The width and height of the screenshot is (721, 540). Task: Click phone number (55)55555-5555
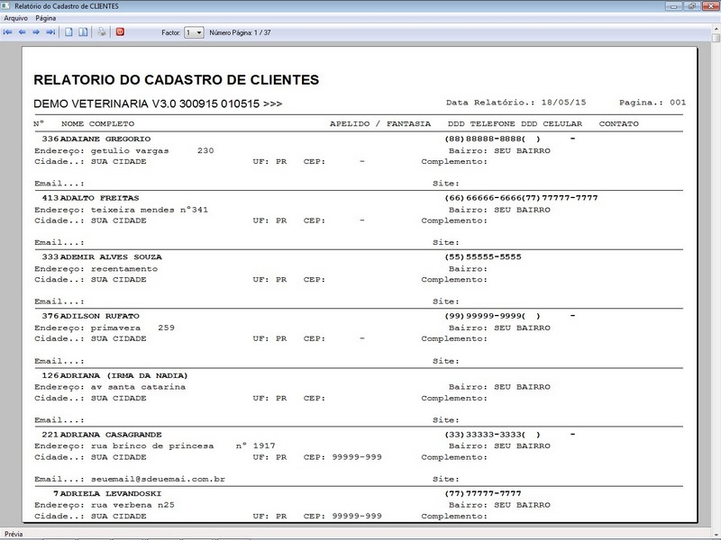pyautogui.click(x=483, y=256)
